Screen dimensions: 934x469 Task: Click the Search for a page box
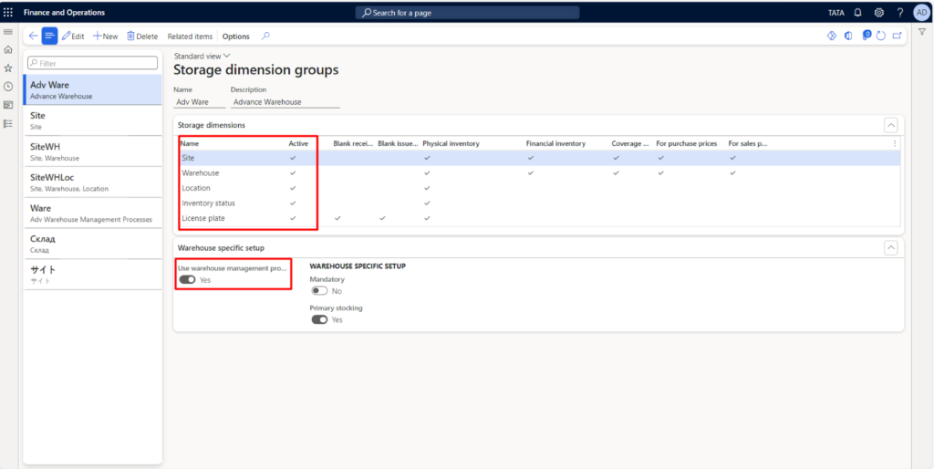467,13
